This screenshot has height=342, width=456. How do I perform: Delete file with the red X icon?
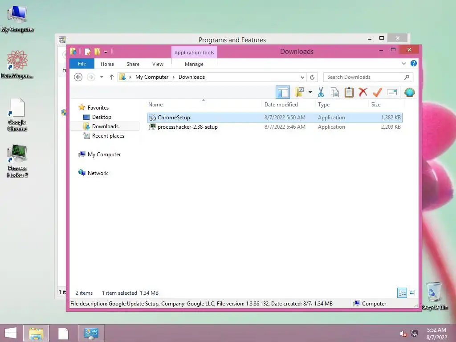click(x=363, y=93)
